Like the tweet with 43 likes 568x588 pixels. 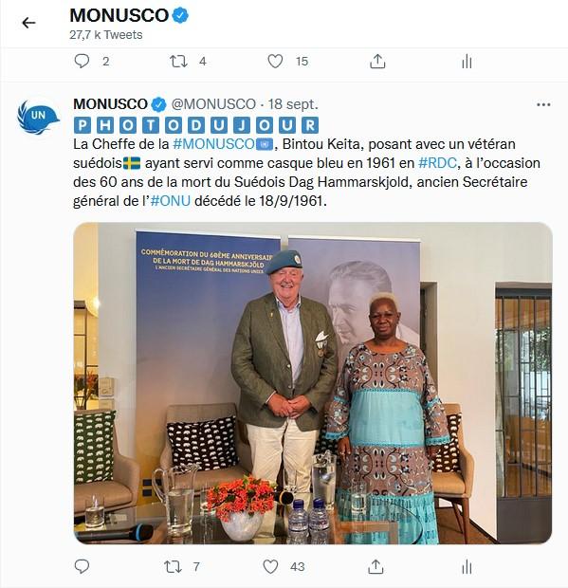pyautogui.click(x=270, y=566)
